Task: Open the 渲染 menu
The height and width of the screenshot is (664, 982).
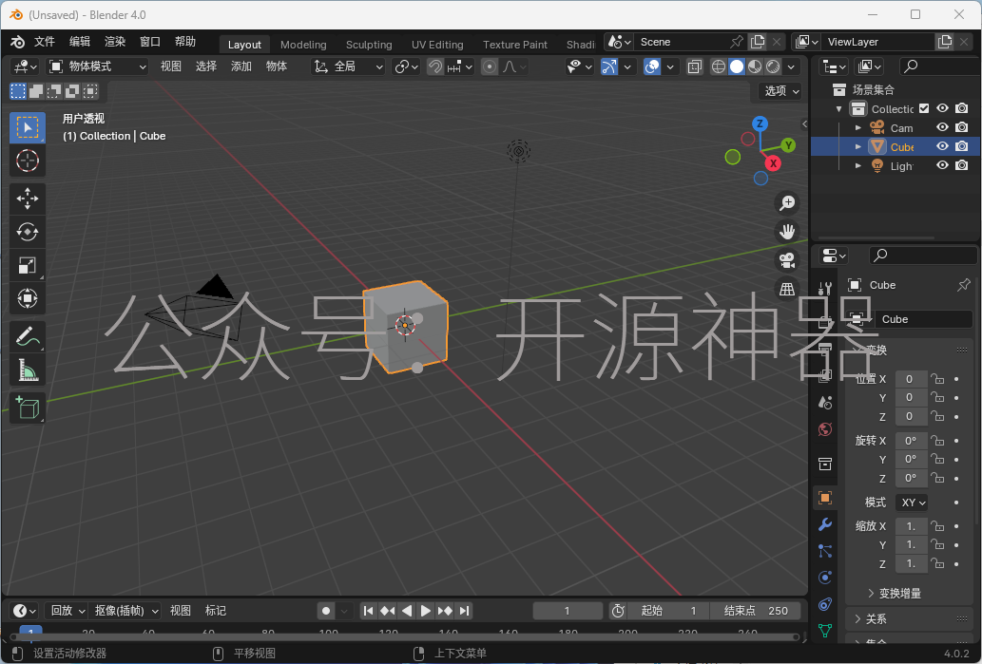Action: (115, 42)
